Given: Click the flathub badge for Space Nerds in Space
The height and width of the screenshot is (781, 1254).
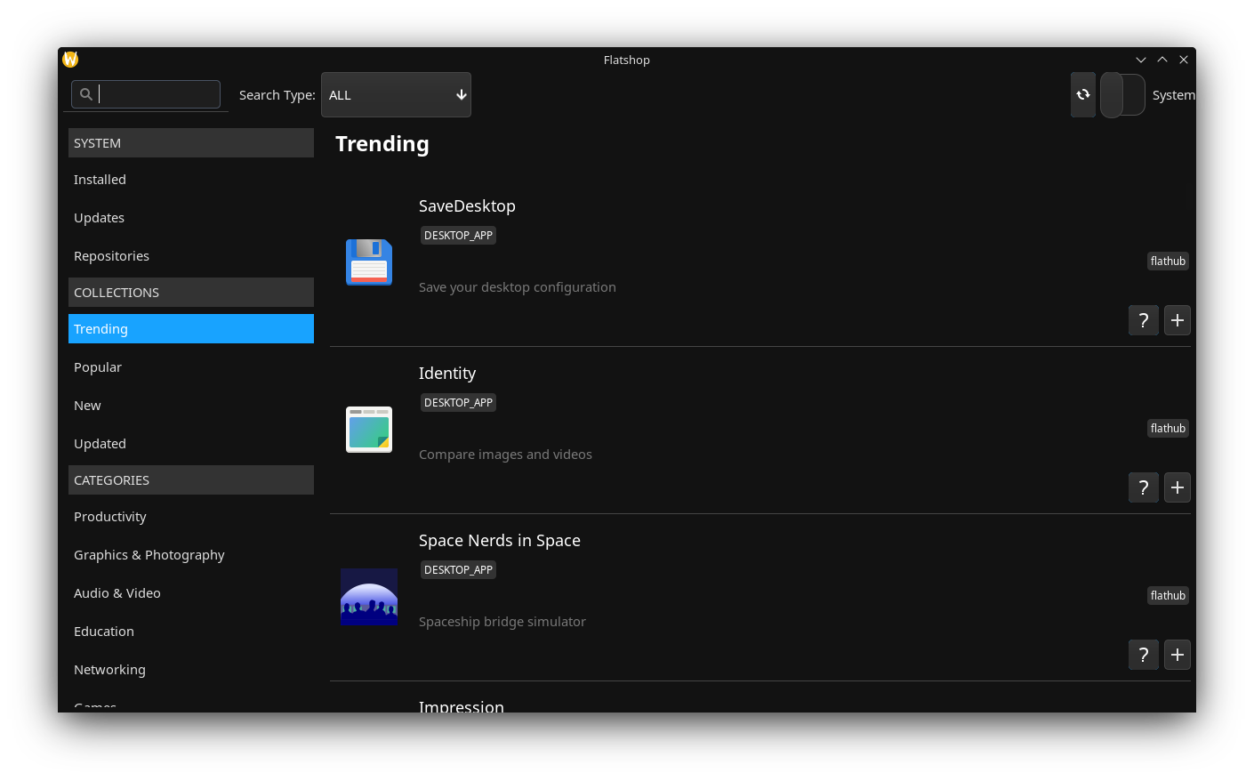Looking at the screenshot, I should click(x=1168, y=595).
